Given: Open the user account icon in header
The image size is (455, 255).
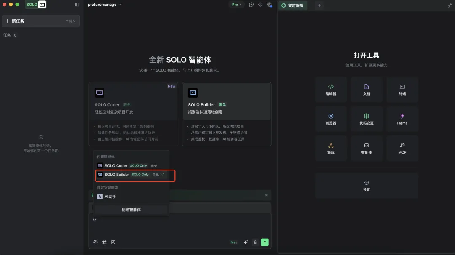Looking at the screenshot, I should (269, 5).
